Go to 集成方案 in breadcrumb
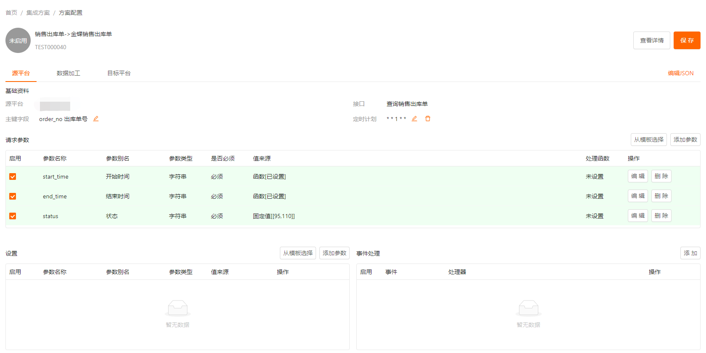Image resolution: width=706 pixels, height=353 pixels. 38,13
